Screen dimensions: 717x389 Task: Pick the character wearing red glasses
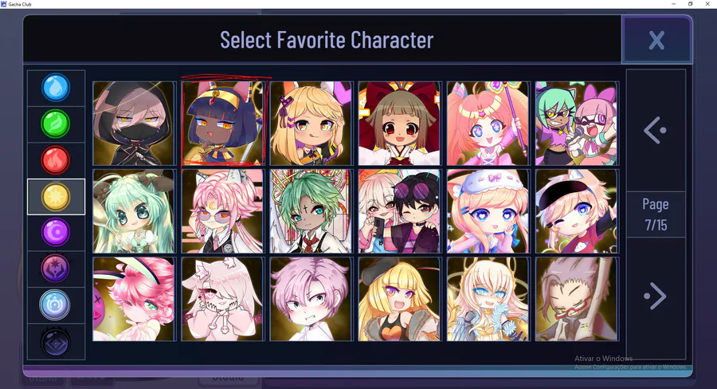pyautogui.click(x=577, y=299)
